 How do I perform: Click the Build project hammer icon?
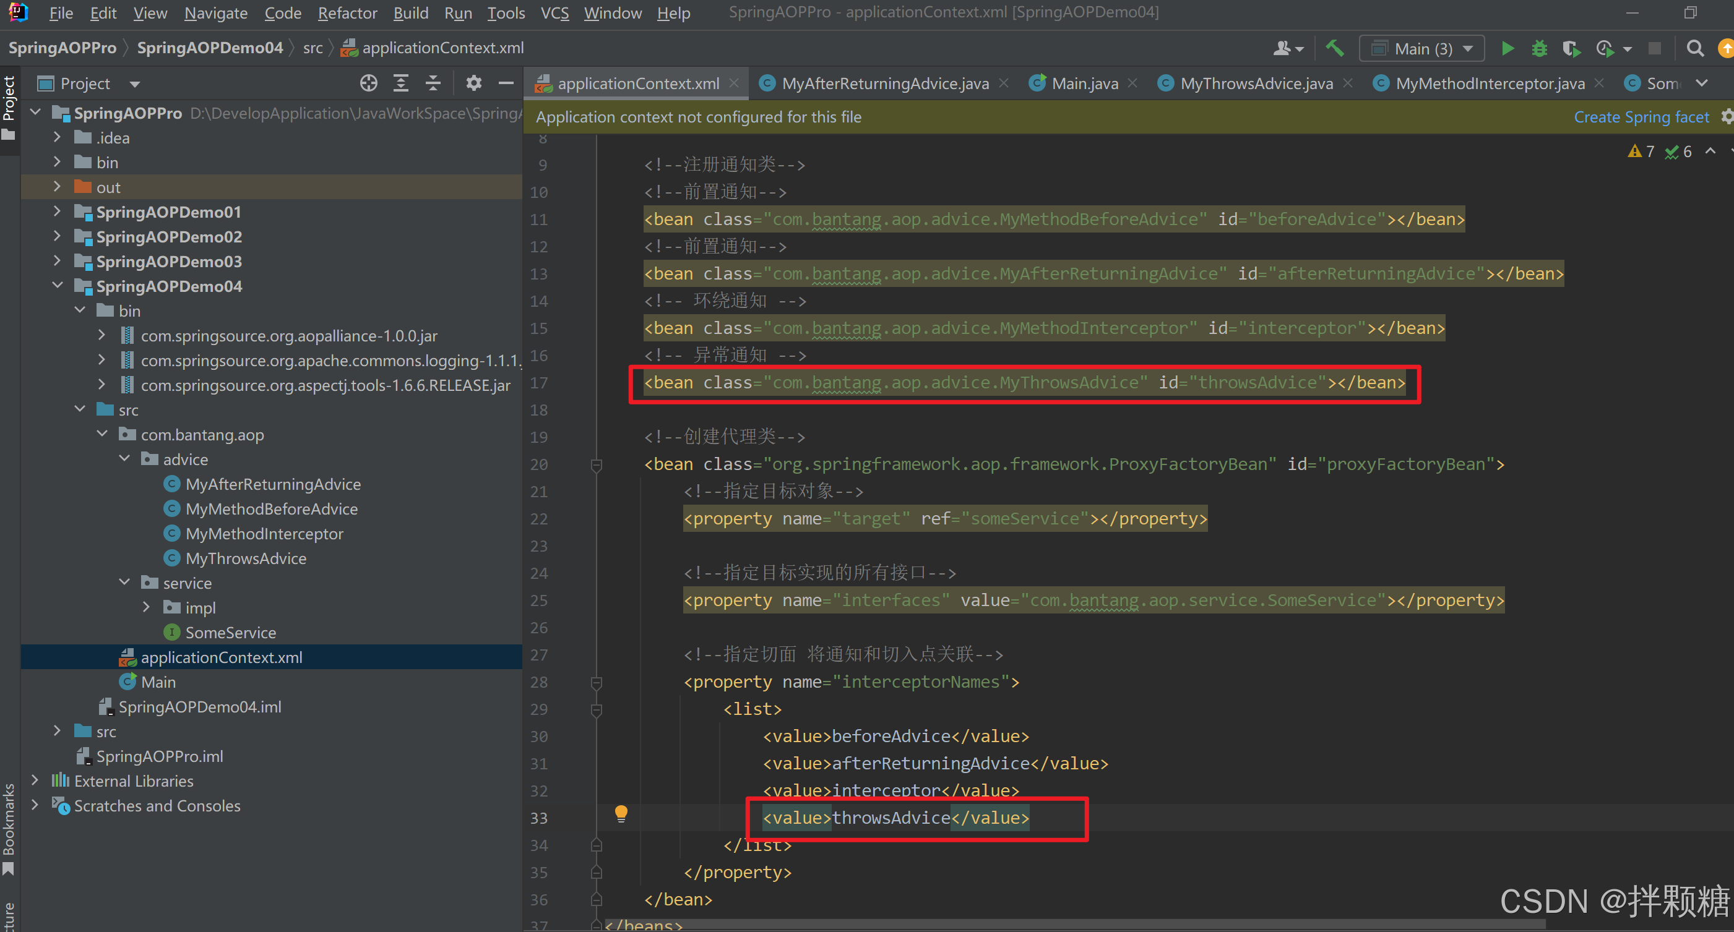click(x=1334, y=48)
